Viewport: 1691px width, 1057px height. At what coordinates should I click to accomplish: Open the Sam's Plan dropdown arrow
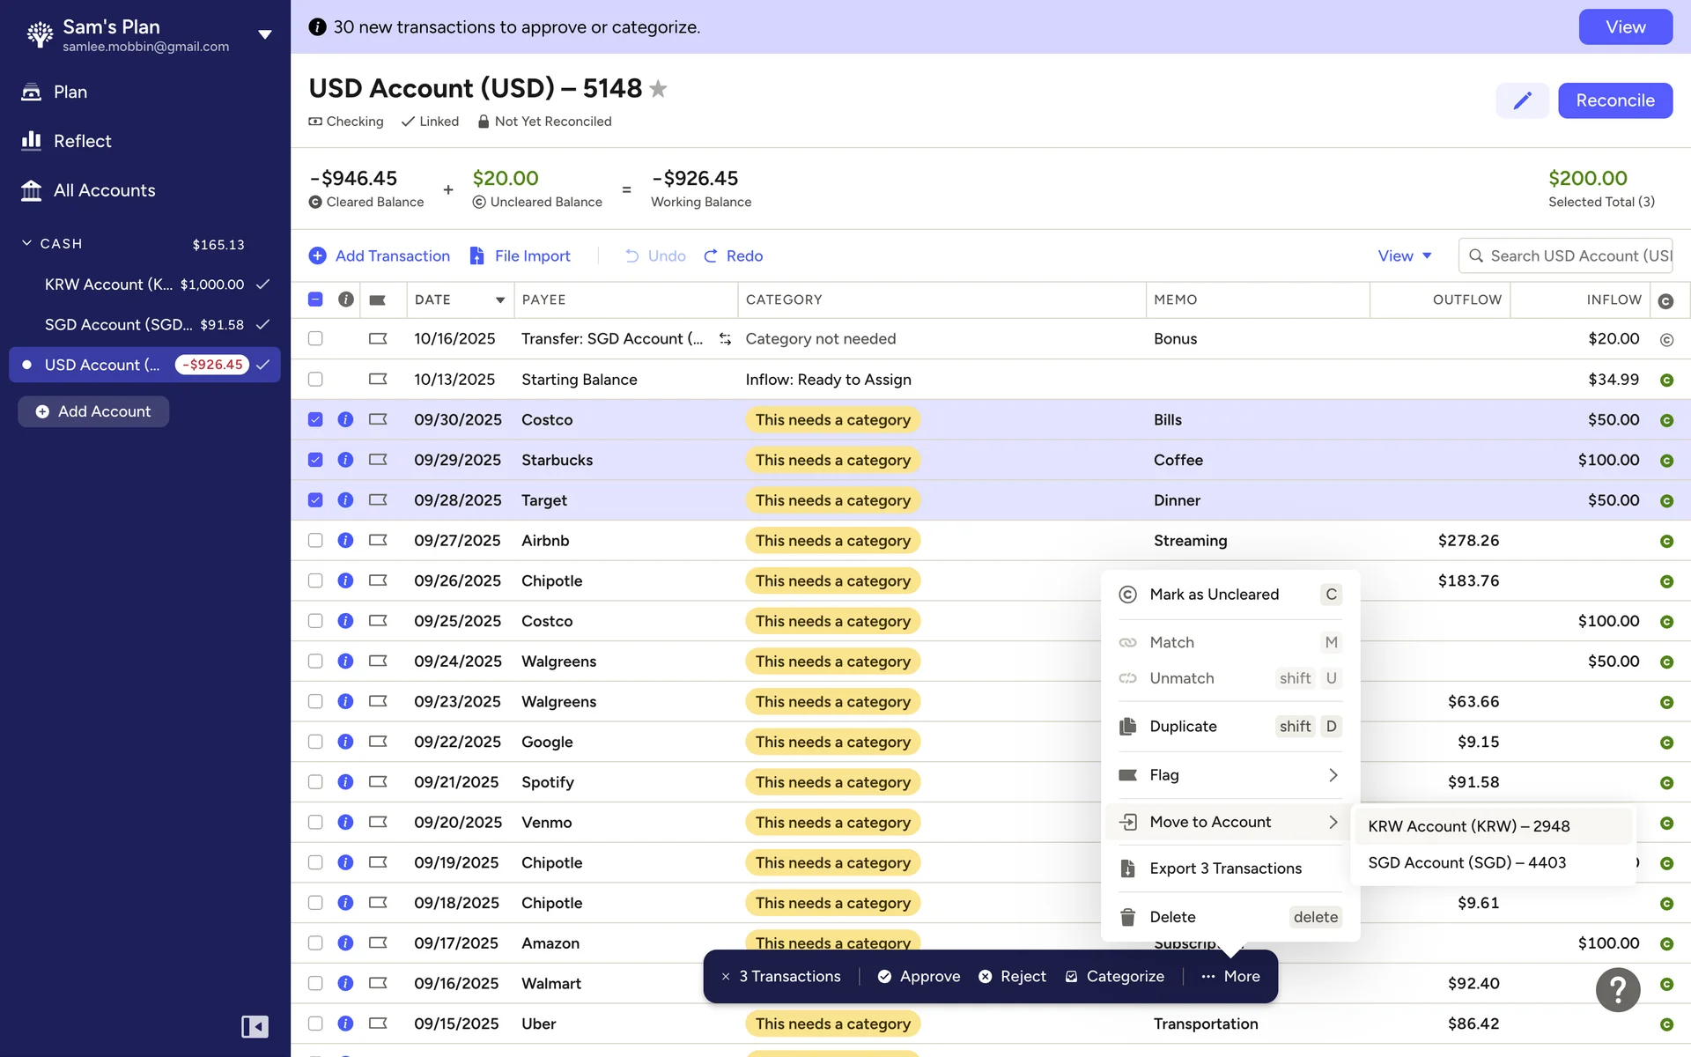(x=264, y=34)
